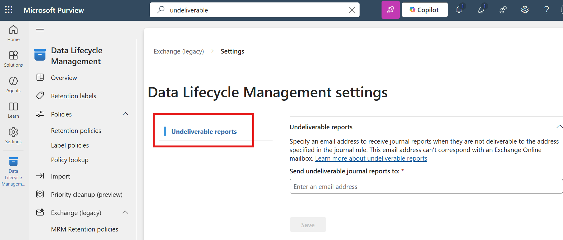Click the pink rocket icon in header
The height and width of the screenshot is (240, 563).
[390, 10]
